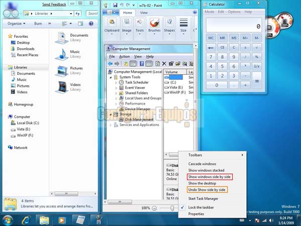This screenshot has width=301, height=226.
Task: Open the Brushes tool in Paint
Action: click(154, 27)
